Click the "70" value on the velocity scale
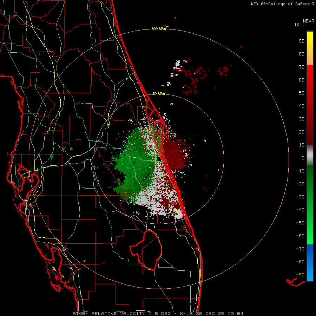316x316 pixels. pos(302,67)
